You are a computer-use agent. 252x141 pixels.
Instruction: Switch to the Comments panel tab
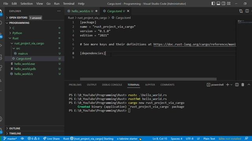pyautogui.click(x=167, y=85)
